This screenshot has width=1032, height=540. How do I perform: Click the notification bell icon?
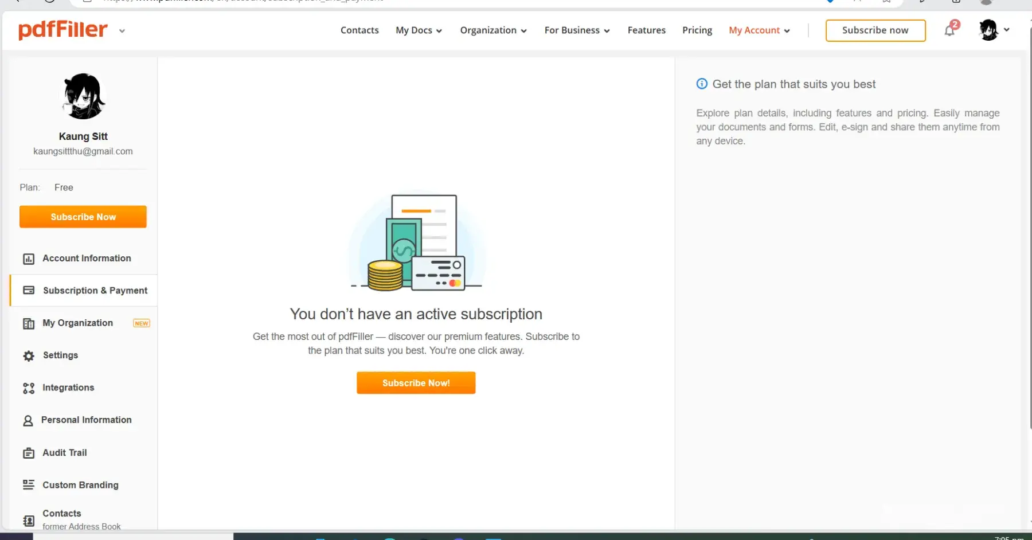click(949, 30)
